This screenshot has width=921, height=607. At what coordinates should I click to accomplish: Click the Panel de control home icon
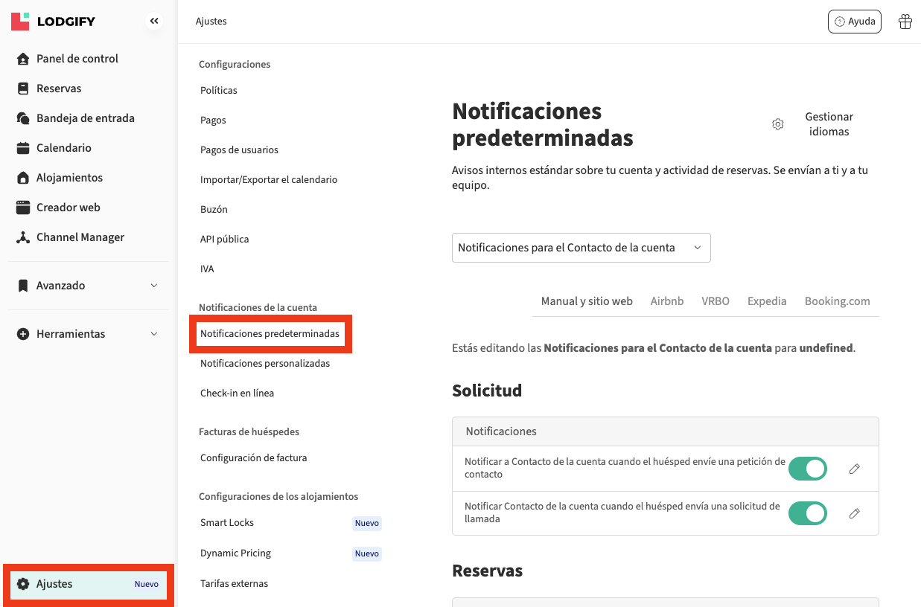point(23,59)
